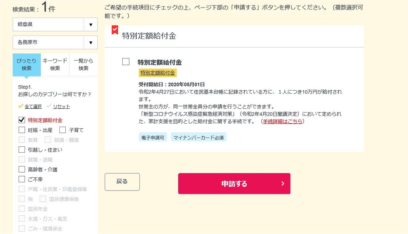This screenshot has height=234, width=408.
Task: Click the red bookmark check icon
Action: pyautogui.click(x=115, y=29)
